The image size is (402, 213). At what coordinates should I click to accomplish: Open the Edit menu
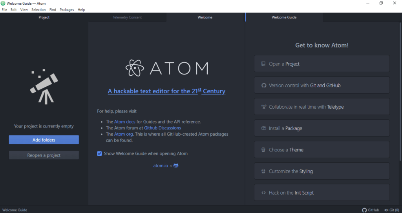pos(14,9)
